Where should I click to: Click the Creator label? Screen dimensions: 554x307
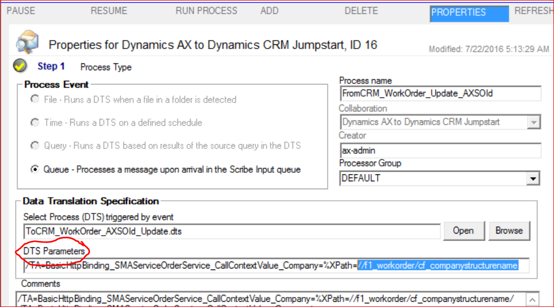click(352, 135)
